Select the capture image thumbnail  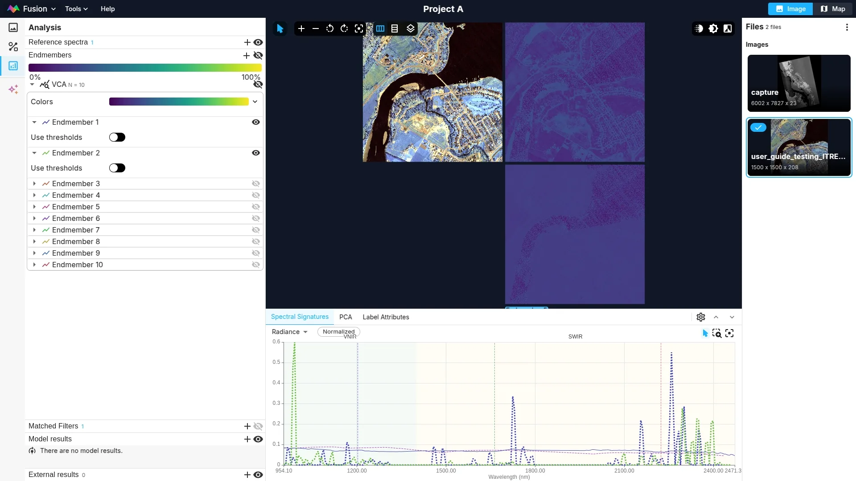click(798, 83)
